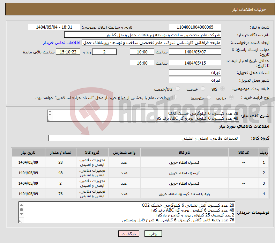Click the گروه کالا field
The width and height of the screenshot is (275, 243).
pyautogui.click(x=144, y=138)
